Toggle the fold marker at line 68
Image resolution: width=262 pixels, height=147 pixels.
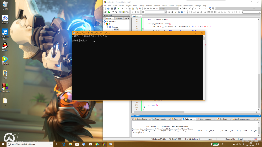click(x=143, y=29)
